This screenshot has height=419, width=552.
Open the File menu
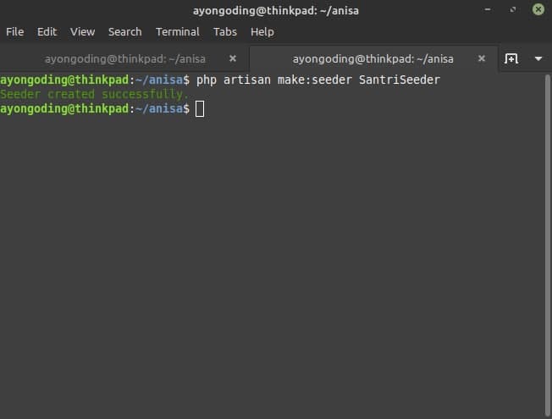point(15,32)
